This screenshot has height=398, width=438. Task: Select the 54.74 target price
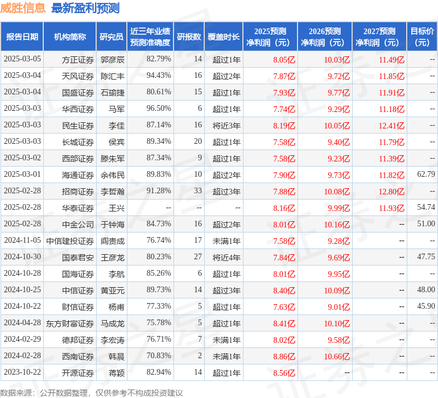[x=426, y=207]
